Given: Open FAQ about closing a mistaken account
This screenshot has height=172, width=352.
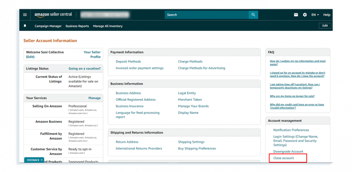Looking at the screenshot, I should 298,74.
